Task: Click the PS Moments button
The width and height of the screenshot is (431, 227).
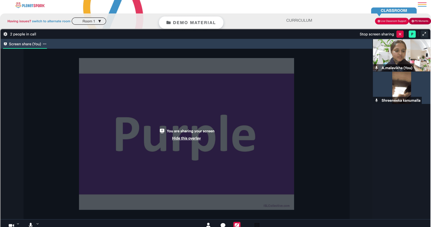Action: coord(420,21)
